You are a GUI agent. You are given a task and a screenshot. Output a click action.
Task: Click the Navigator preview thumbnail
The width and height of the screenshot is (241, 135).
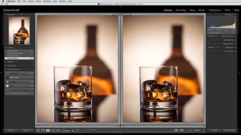pos(19,31)
